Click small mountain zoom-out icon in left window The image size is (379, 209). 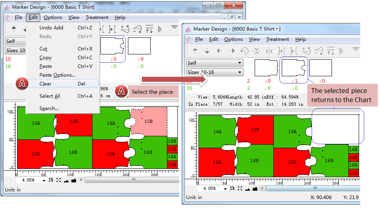66,180
